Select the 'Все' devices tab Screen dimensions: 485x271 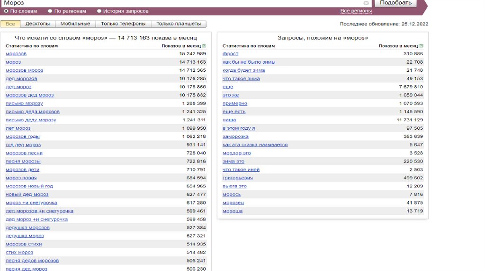(x=10, y=24)
